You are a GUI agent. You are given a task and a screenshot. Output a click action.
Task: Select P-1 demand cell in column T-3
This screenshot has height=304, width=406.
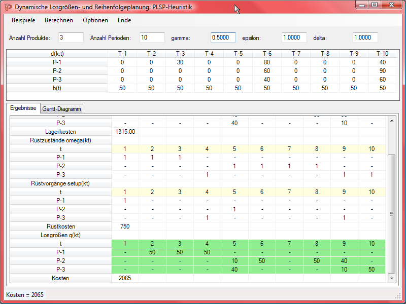pos(180,62)
